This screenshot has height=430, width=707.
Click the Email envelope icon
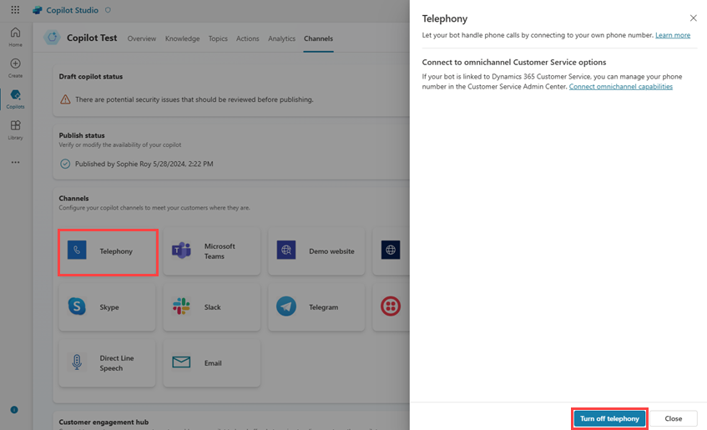(x=181, y=362)
